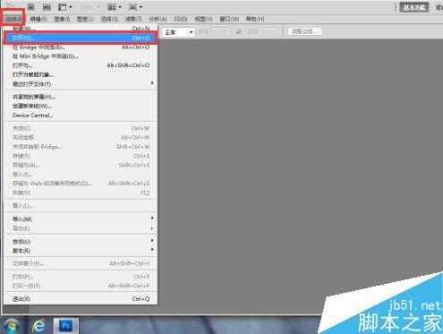Click the greyed 关闭 Ctrl+W entry
Screen dimensions: 443x334
81,128
